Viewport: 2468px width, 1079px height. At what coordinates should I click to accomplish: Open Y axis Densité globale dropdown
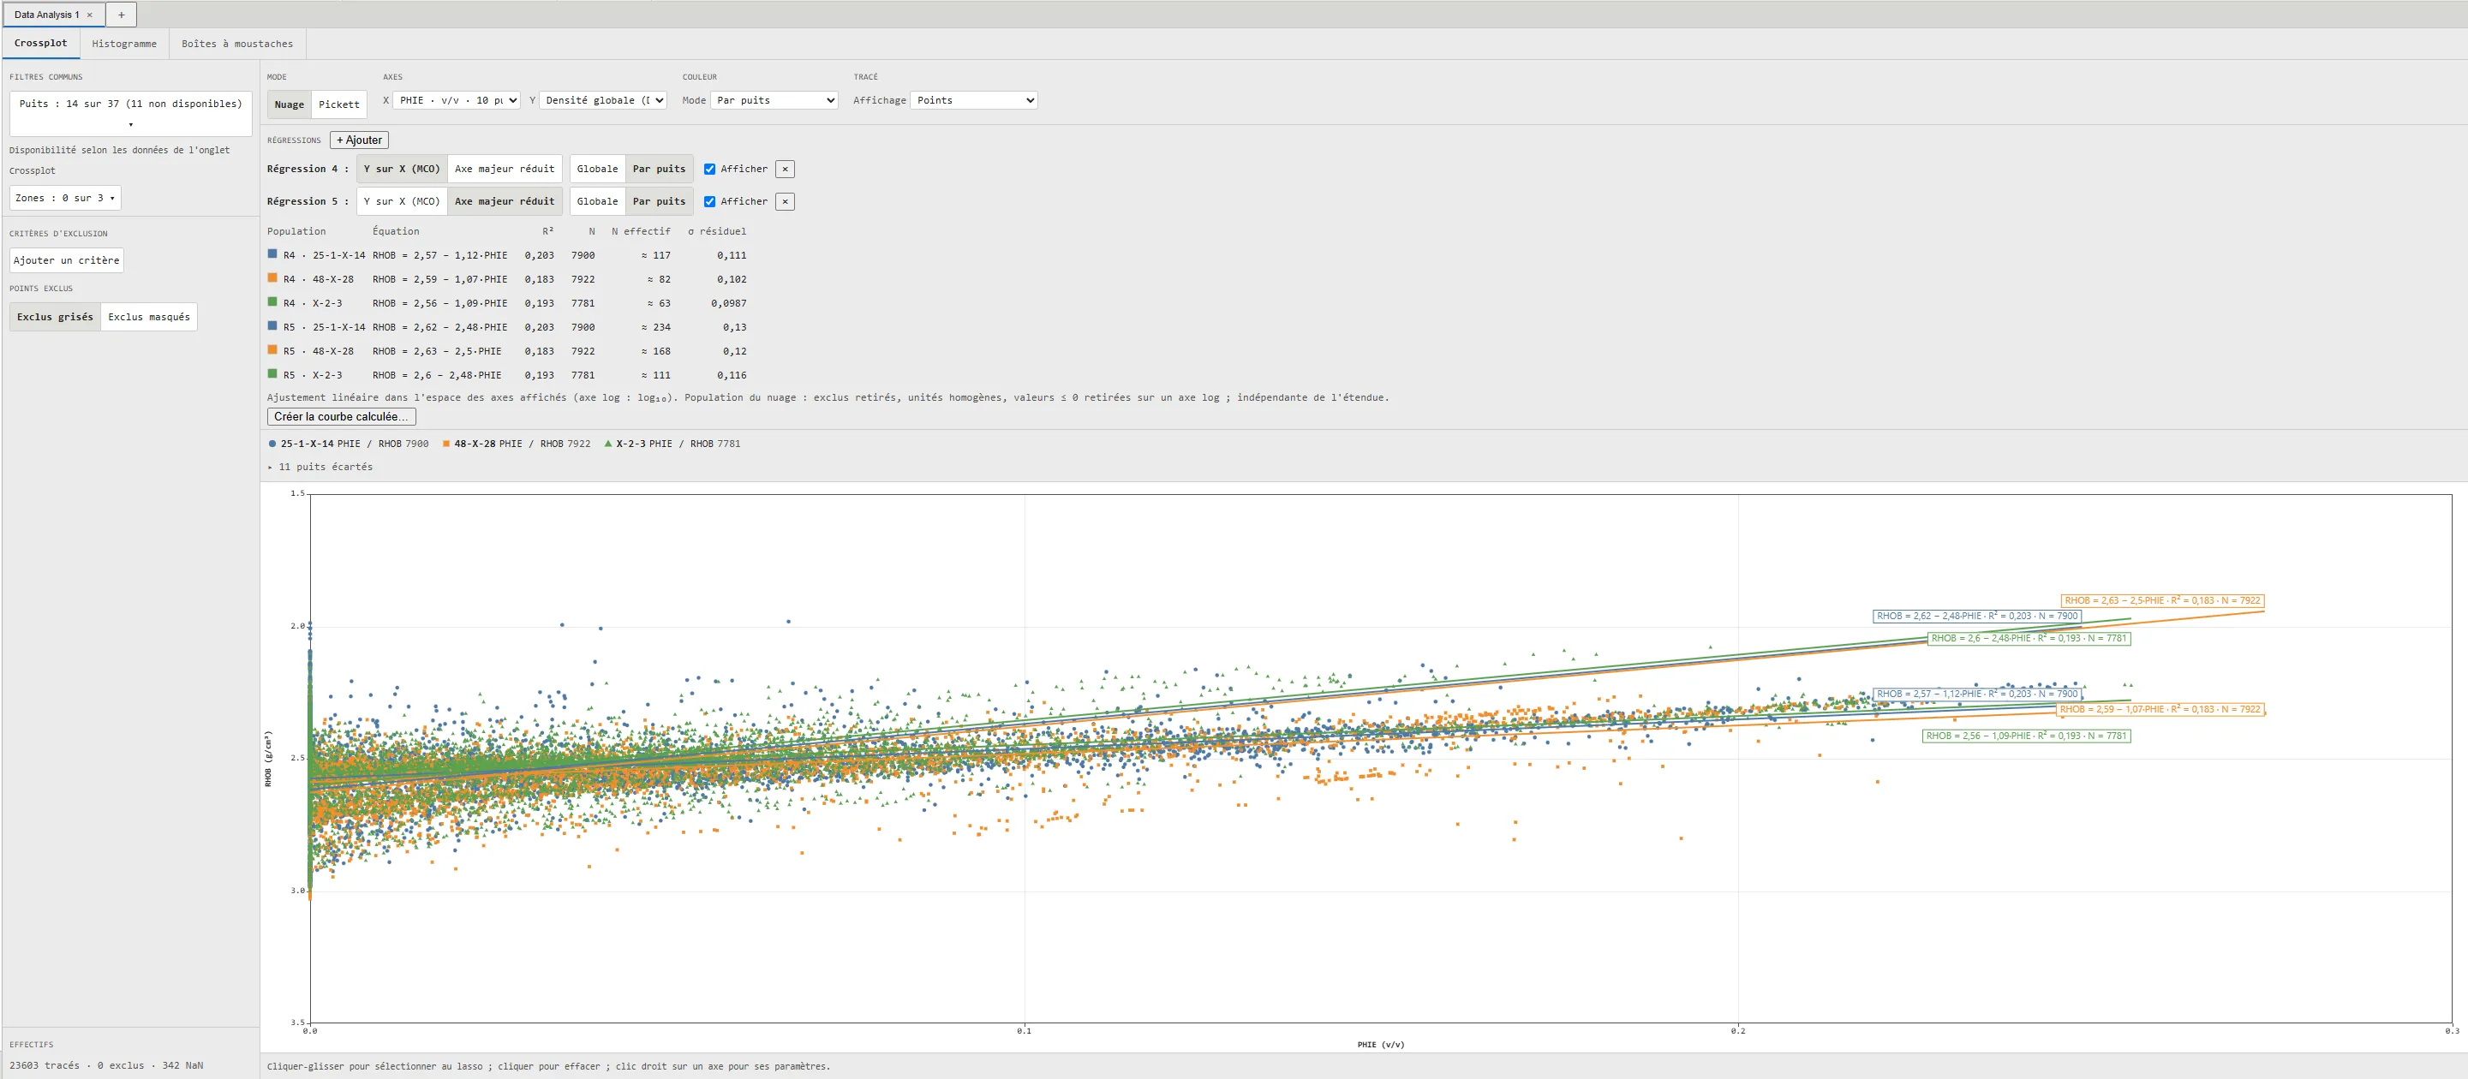602,100
